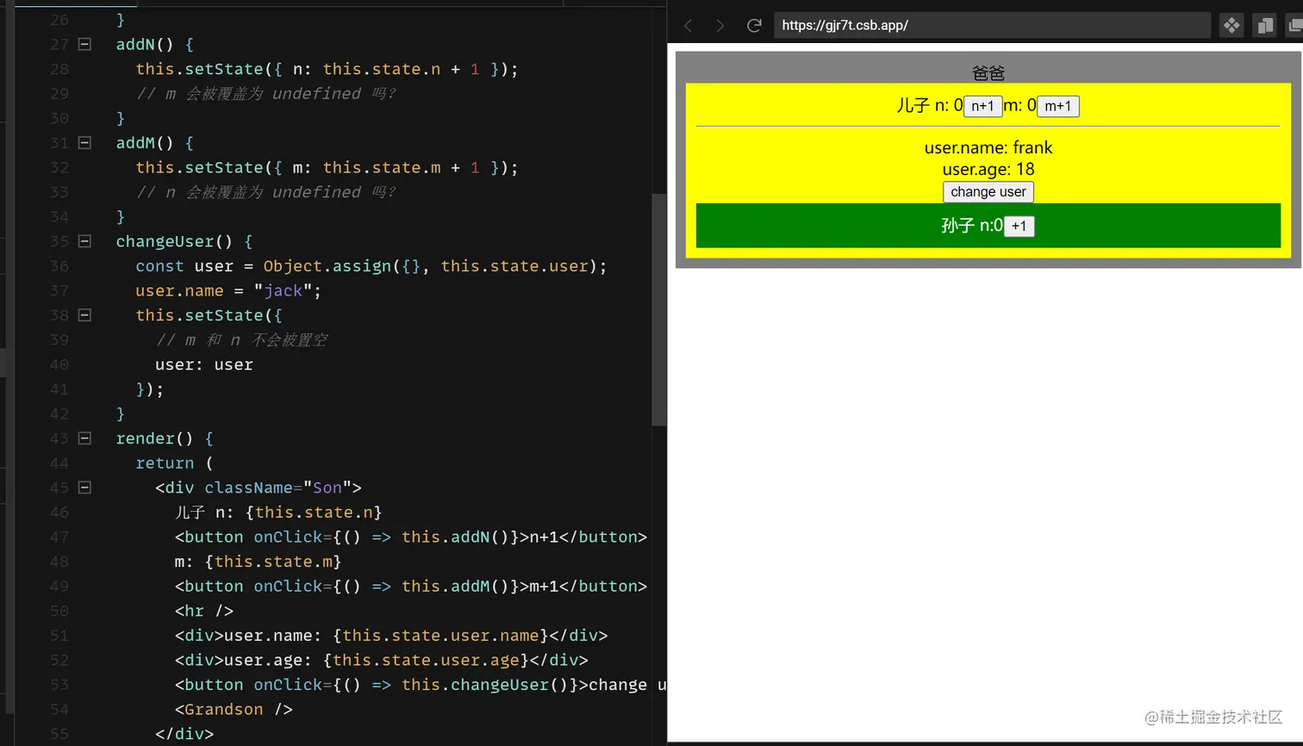Click the m+1 button in Son component
This screenshot has height=746, width=1303.
(1057, 106)
